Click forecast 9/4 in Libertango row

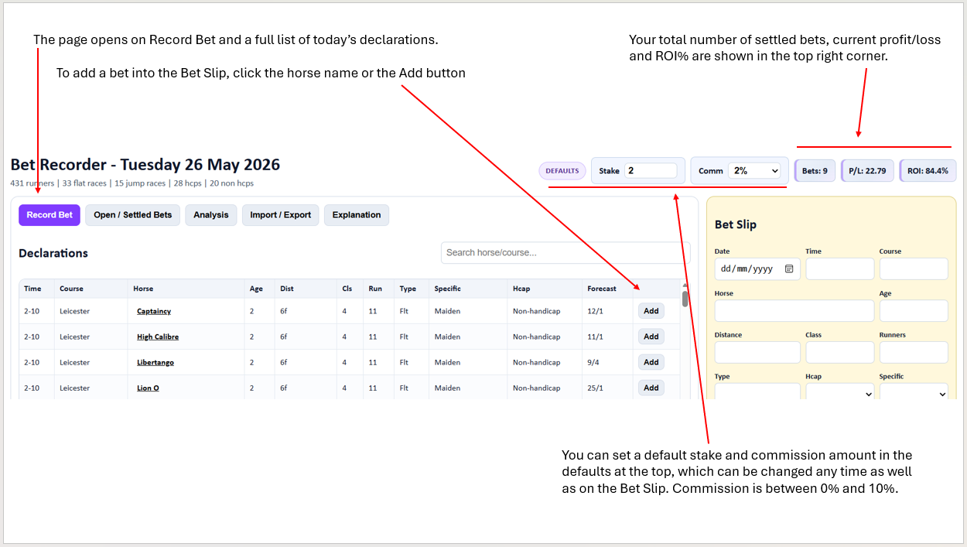pos(593,362)
